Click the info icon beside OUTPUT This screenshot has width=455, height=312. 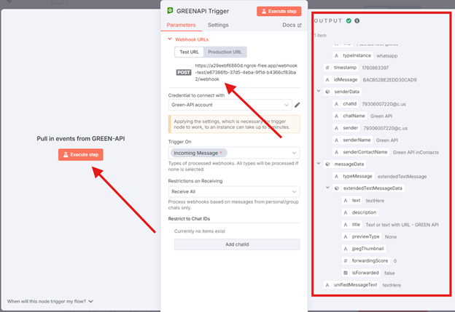357,20
